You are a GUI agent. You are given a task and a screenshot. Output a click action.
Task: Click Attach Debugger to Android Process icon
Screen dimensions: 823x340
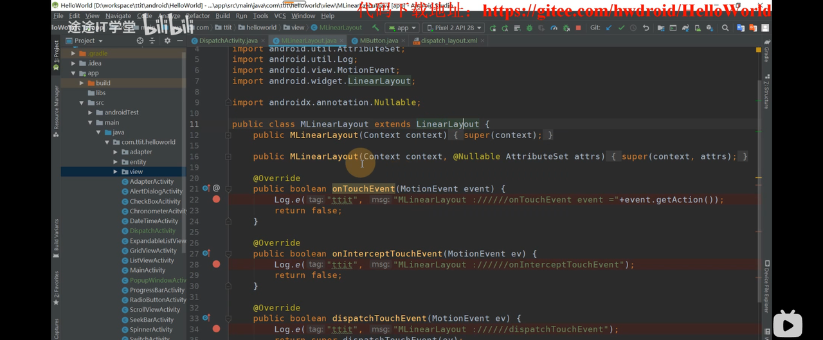566,28
